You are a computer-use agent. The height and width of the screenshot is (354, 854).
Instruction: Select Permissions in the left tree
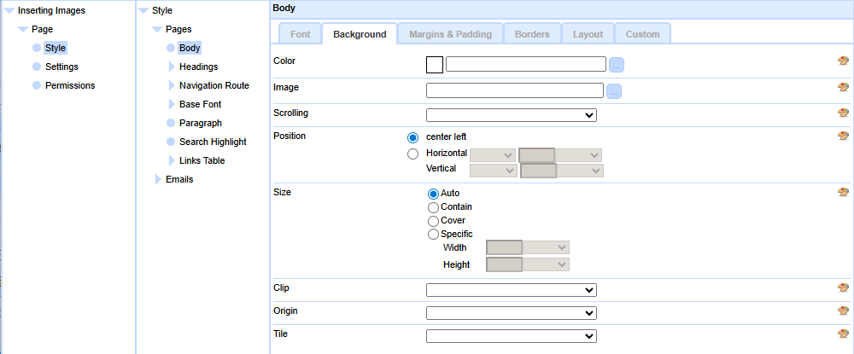coord(70,85)
